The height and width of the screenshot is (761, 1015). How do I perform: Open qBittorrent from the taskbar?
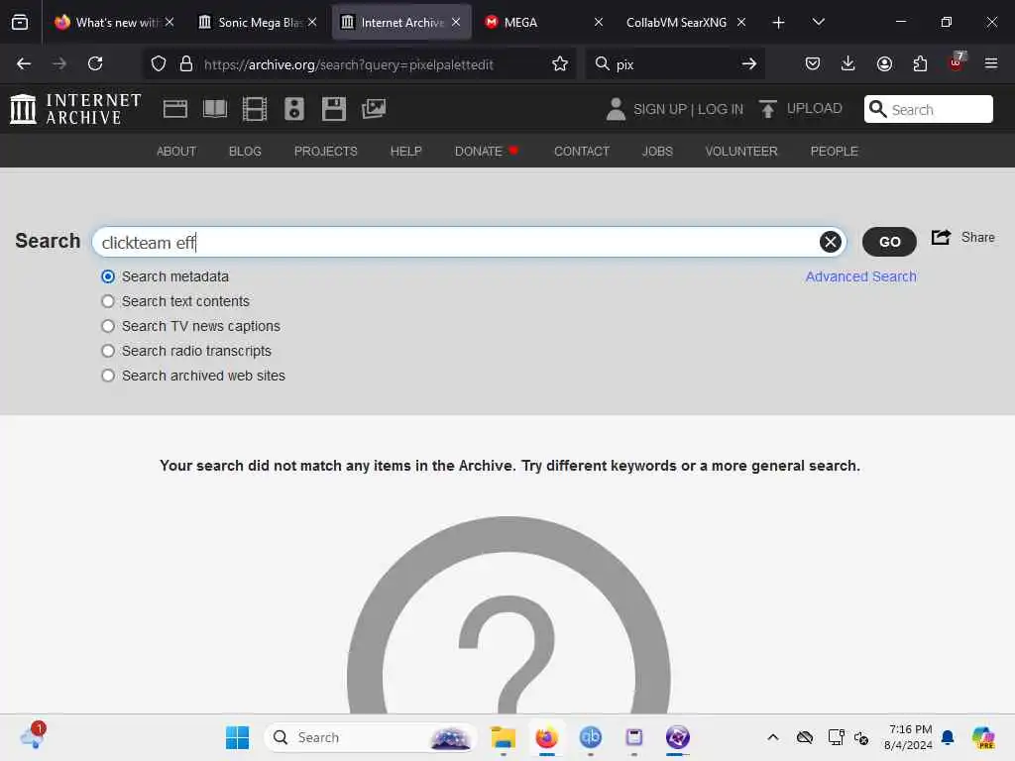pyautogui.click(x=591, y=737)
